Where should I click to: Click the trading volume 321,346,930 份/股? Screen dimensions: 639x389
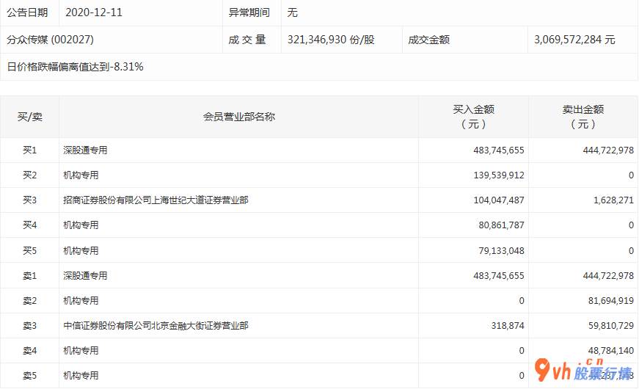coord(331,40)
